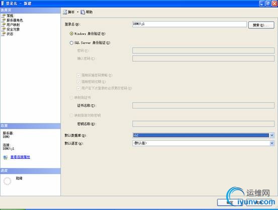The height and width of the screenshot is (210, 278).
Task: Select Windows 身份验证 radio button
Action: [x=71, y=34]
